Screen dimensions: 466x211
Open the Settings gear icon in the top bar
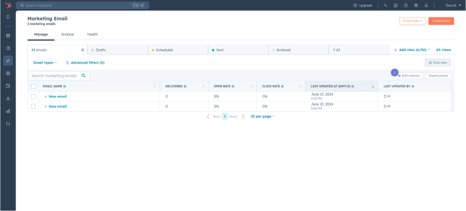(x=416, y=5)
